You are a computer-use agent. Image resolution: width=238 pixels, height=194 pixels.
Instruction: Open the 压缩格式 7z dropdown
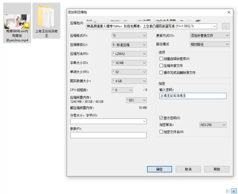tap(129, 36)
